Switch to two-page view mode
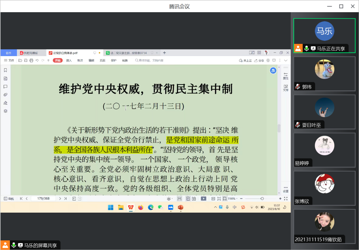 point(194,199)
